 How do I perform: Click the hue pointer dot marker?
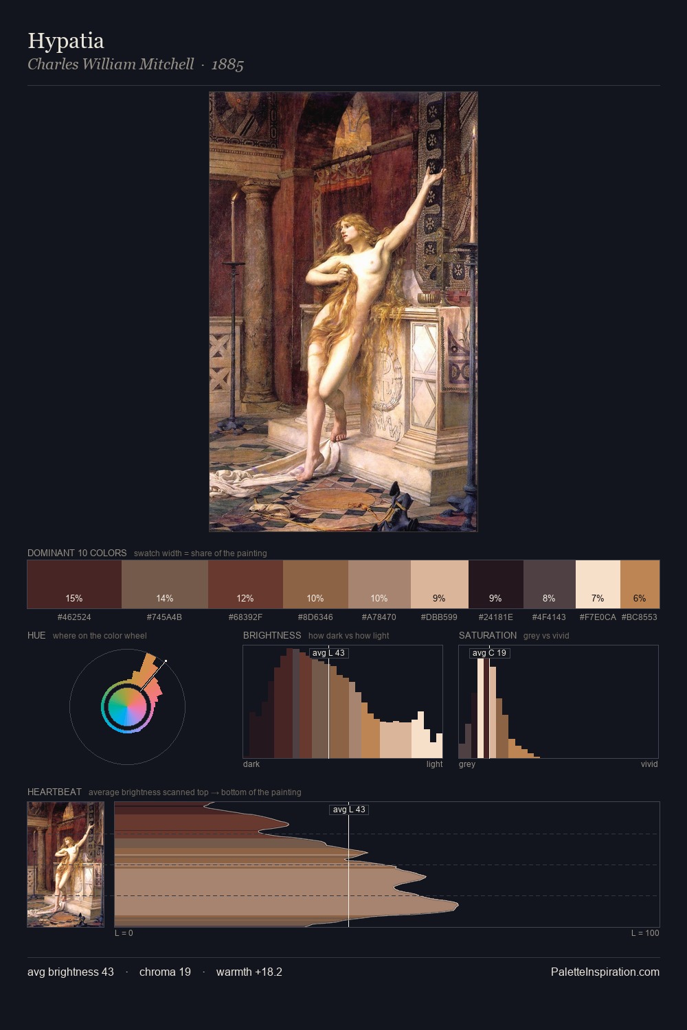click(x=166, y=661)
